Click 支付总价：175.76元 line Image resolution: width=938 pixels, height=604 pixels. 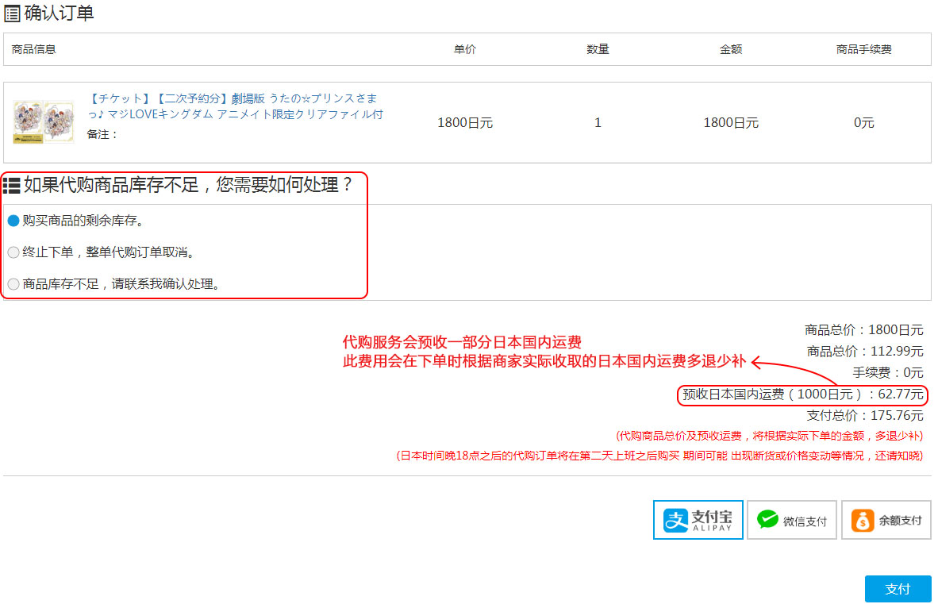pyautogui.click(x=864, y=415)
